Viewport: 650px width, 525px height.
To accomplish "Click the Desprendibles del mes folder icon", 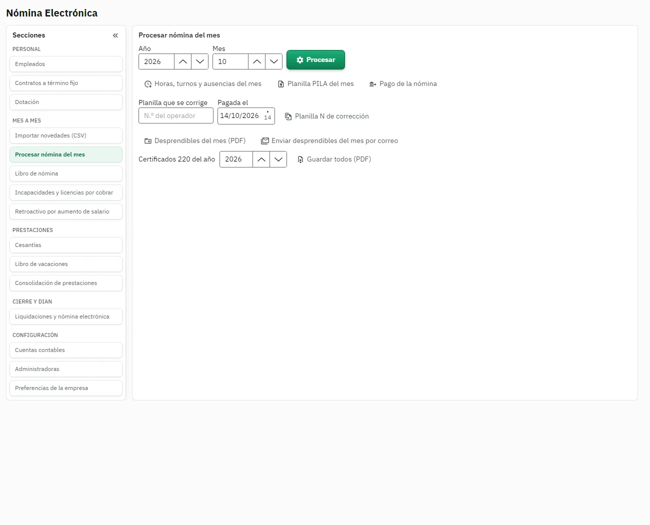I will click(148, 141).
